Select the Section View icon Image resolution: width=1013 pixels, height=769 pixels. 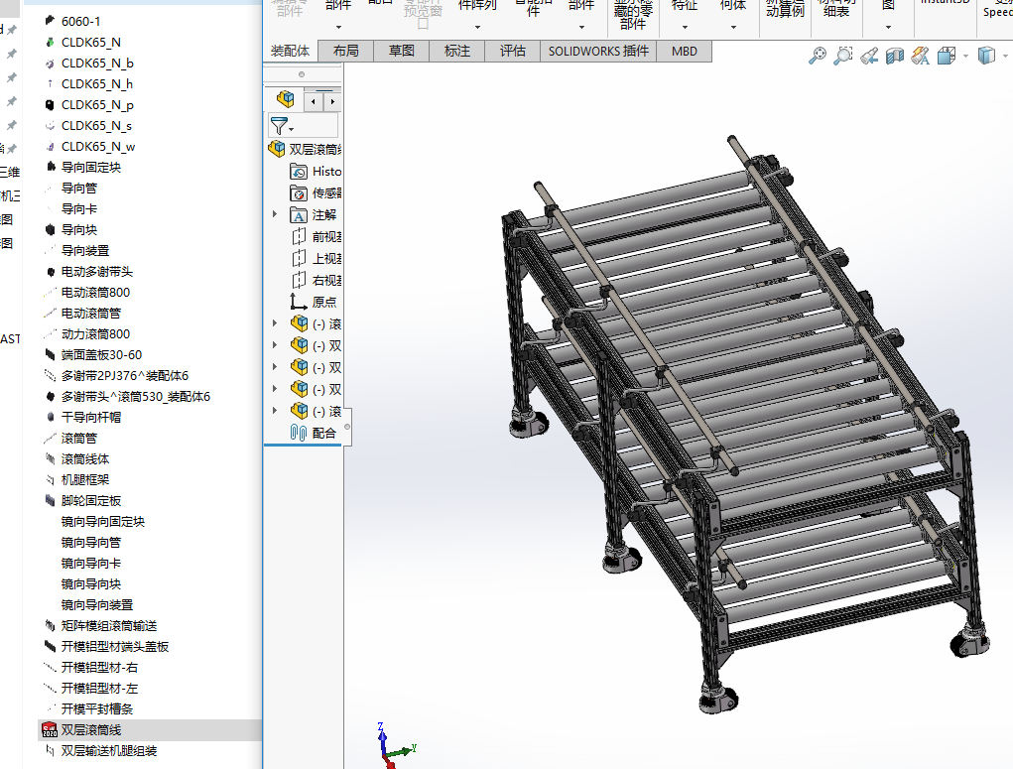(894, 57)
